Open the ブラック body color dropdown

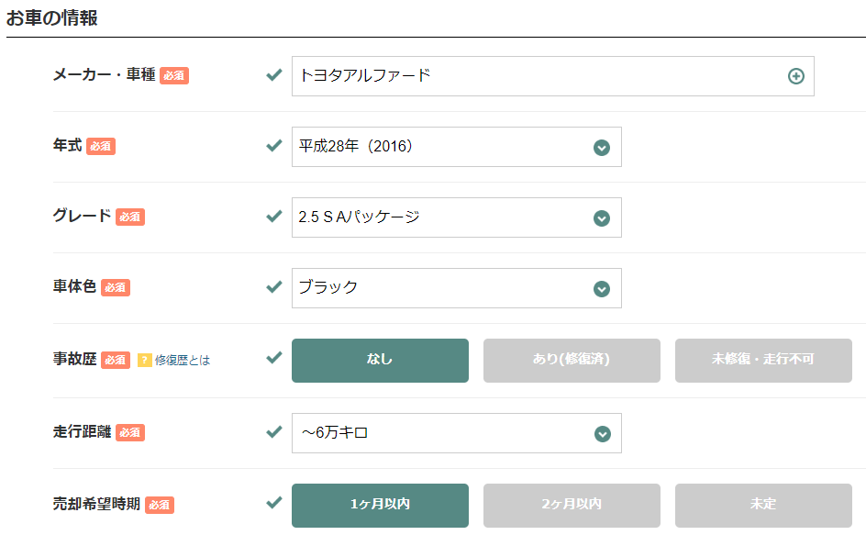(x=456, y=288)
